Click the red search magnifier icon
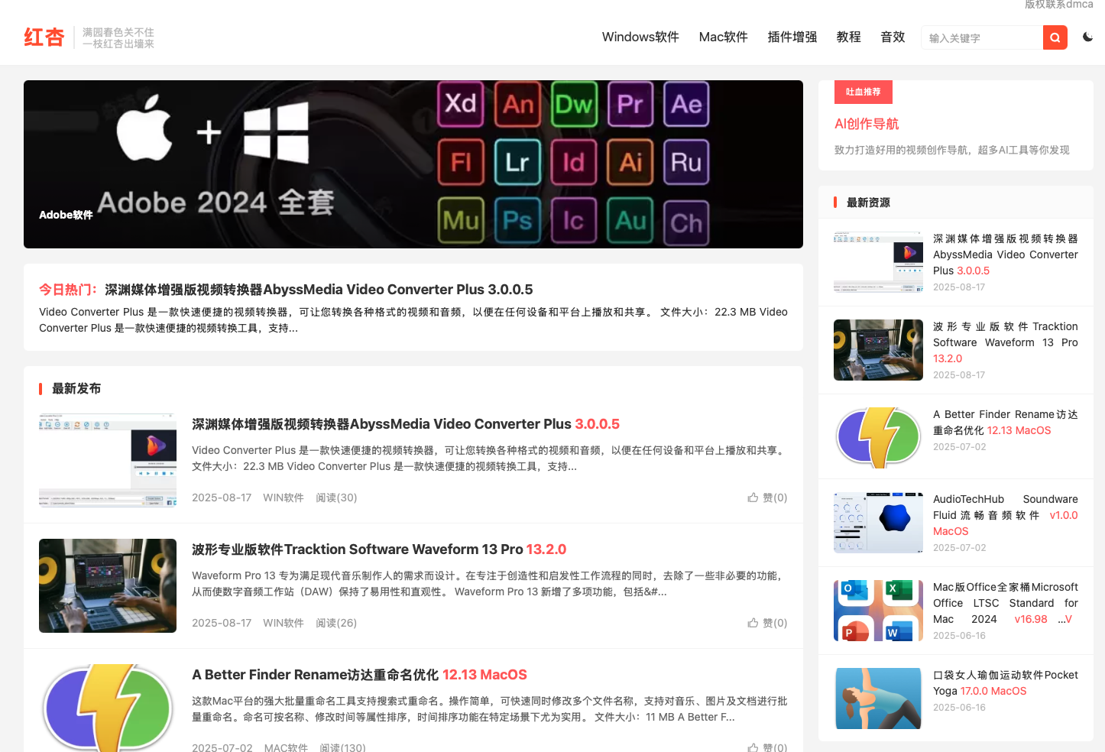The image size is (1105, 752). coord(1055,37)
